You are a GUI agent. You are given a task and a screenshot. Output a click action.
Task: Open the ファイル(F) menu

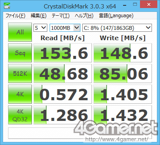[x=15, y=16]
